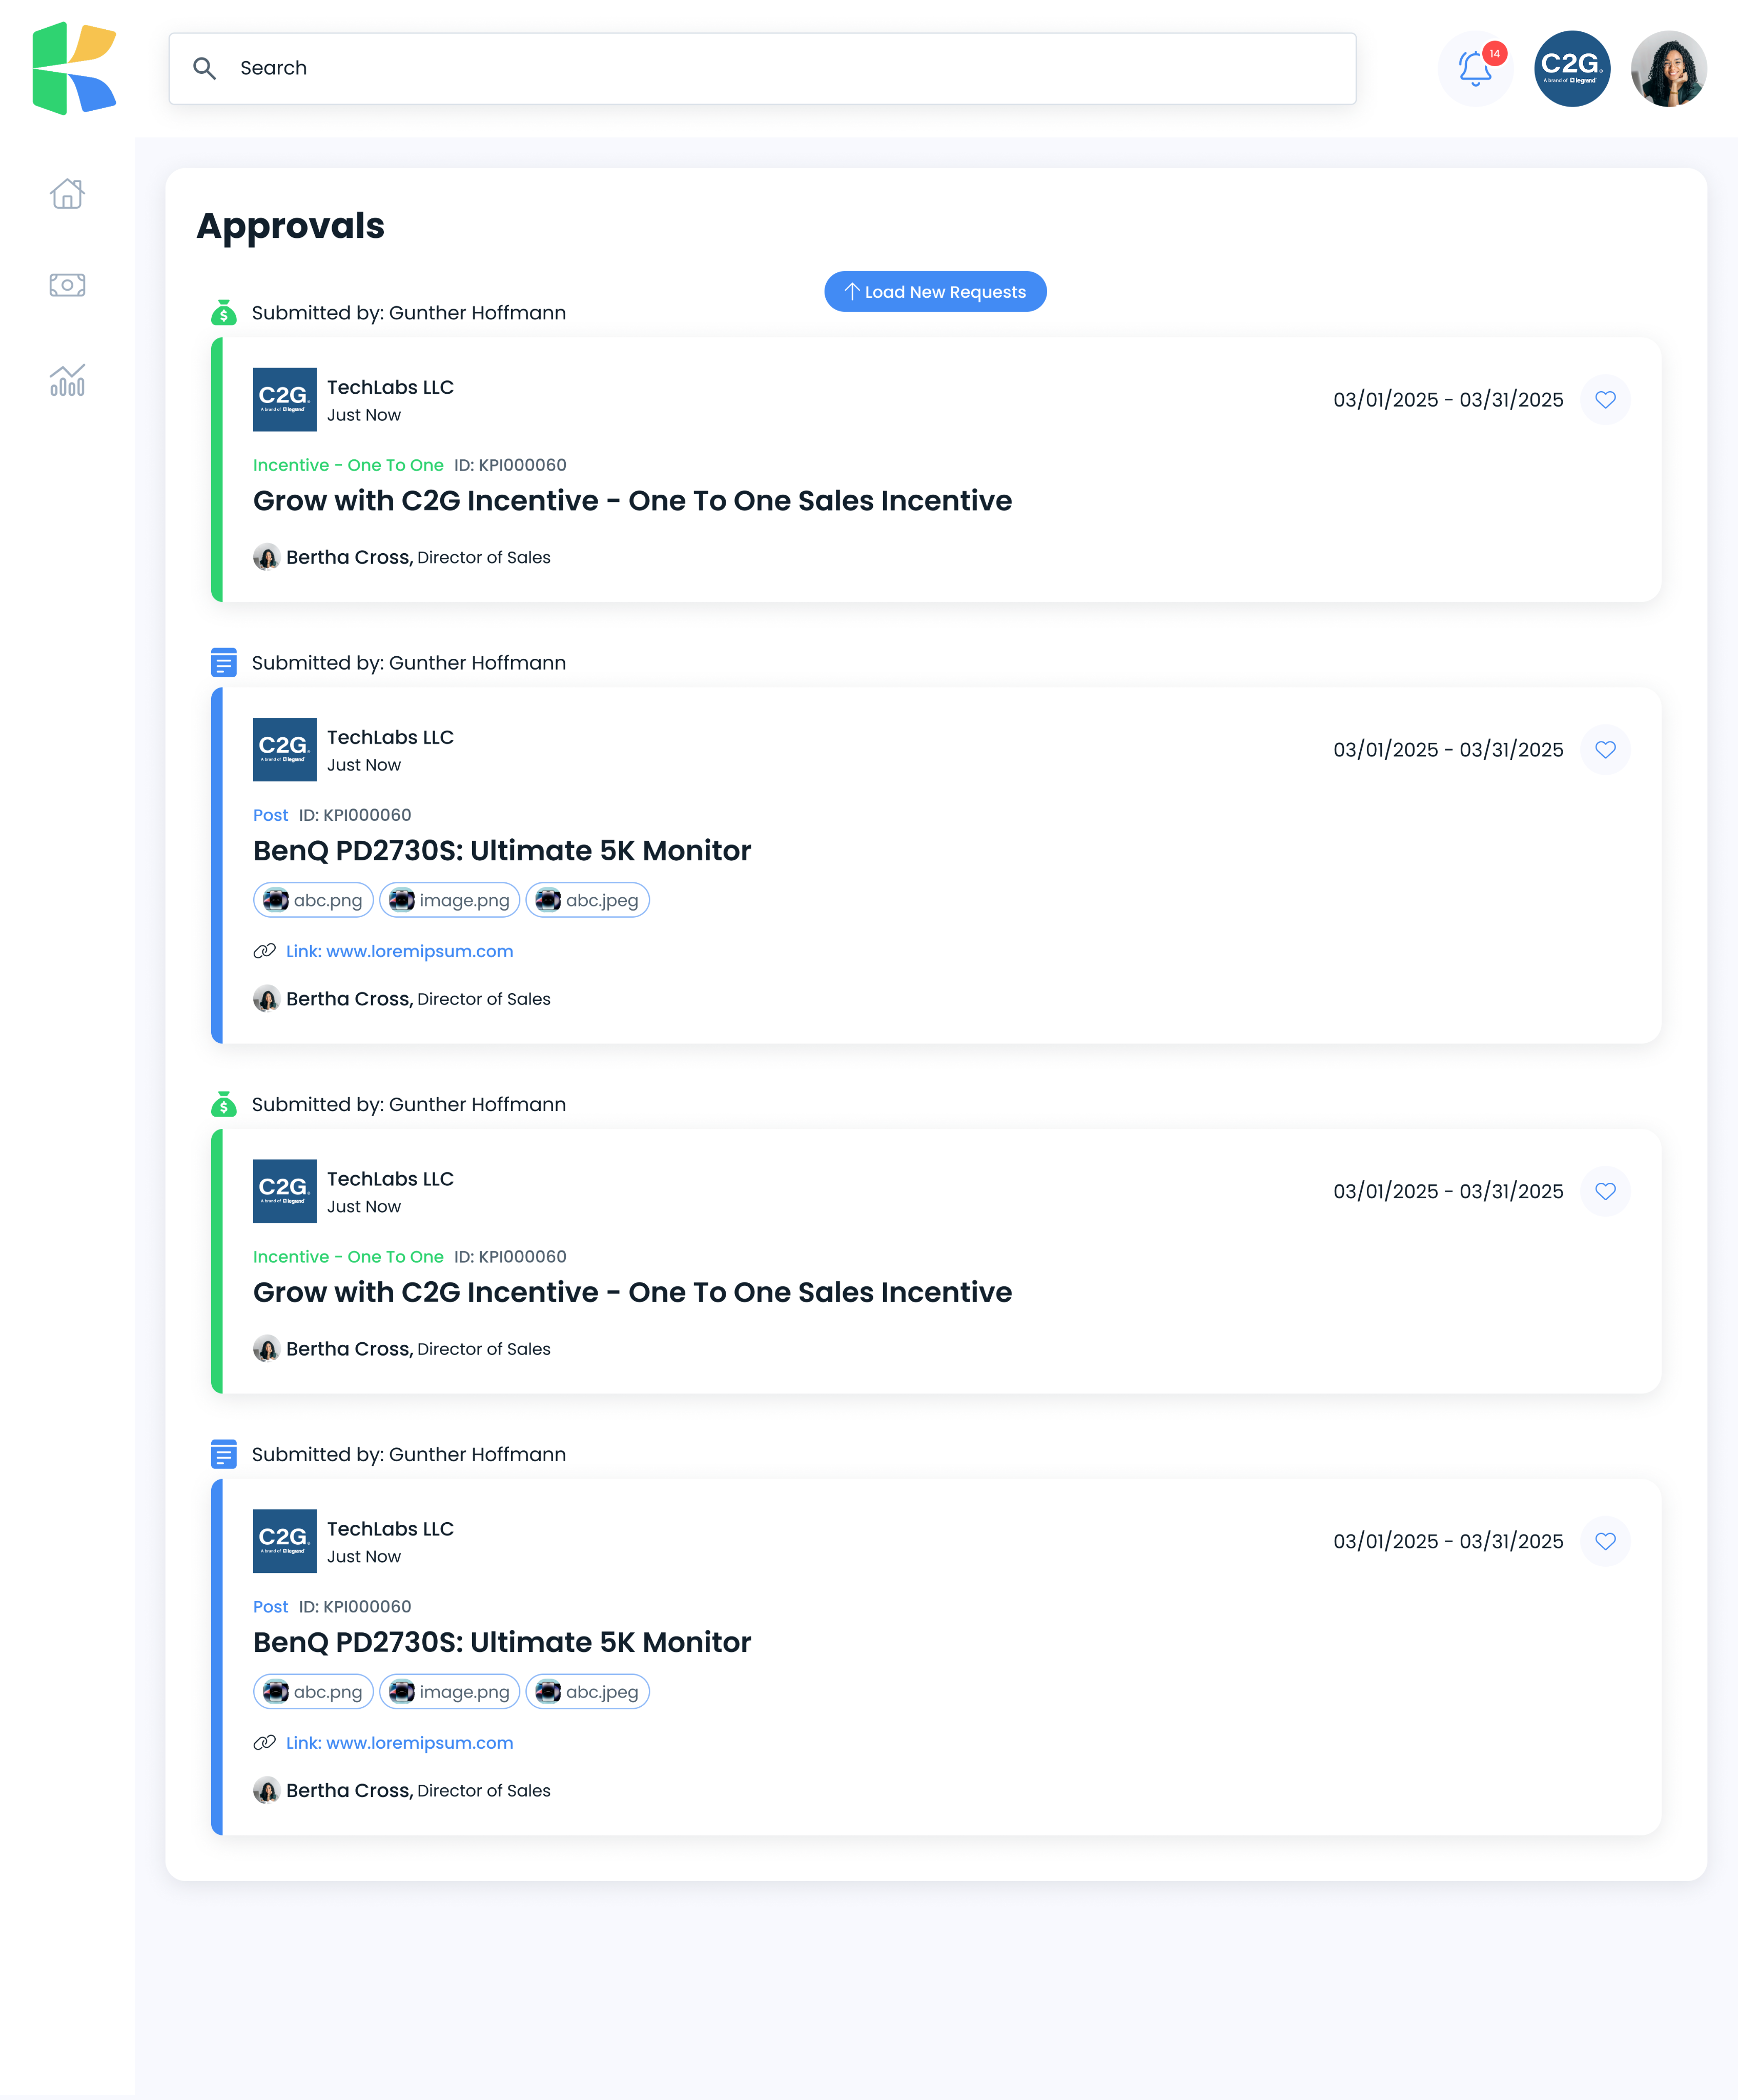1738x2100 pixels.
Task: Open the notifications bell with 14 badge
Action: pos(1476,68)
